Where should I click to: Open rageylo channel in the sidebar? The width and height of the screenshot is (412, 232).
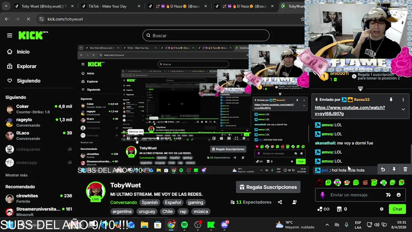click(x=39, y=122)
